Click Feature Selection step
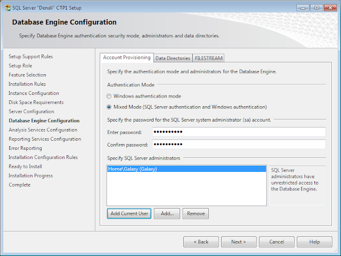Screen dimensions: 341x256 tap(27, 75)
